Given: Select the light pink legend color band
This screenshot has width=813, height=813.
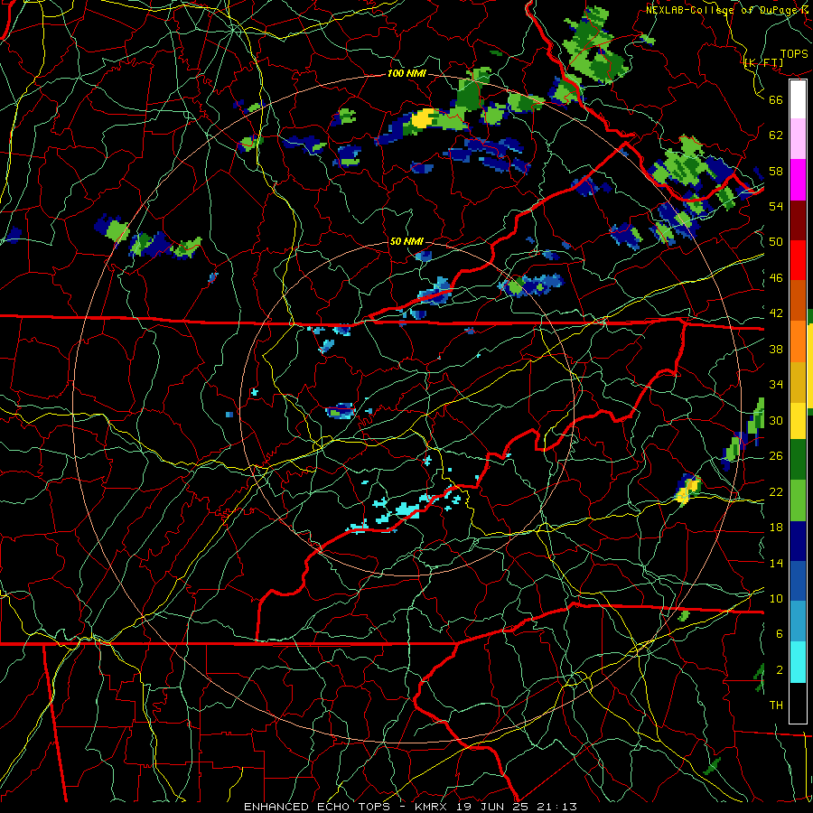Looking at the screenshot, I should pyautogui.click(x=798, y=138).
